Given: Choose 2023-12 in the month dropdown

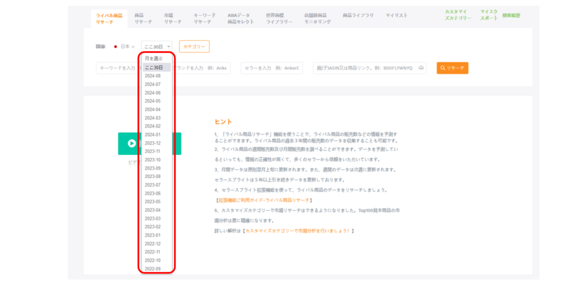Looking at the screenshot, I should point(153,143).
